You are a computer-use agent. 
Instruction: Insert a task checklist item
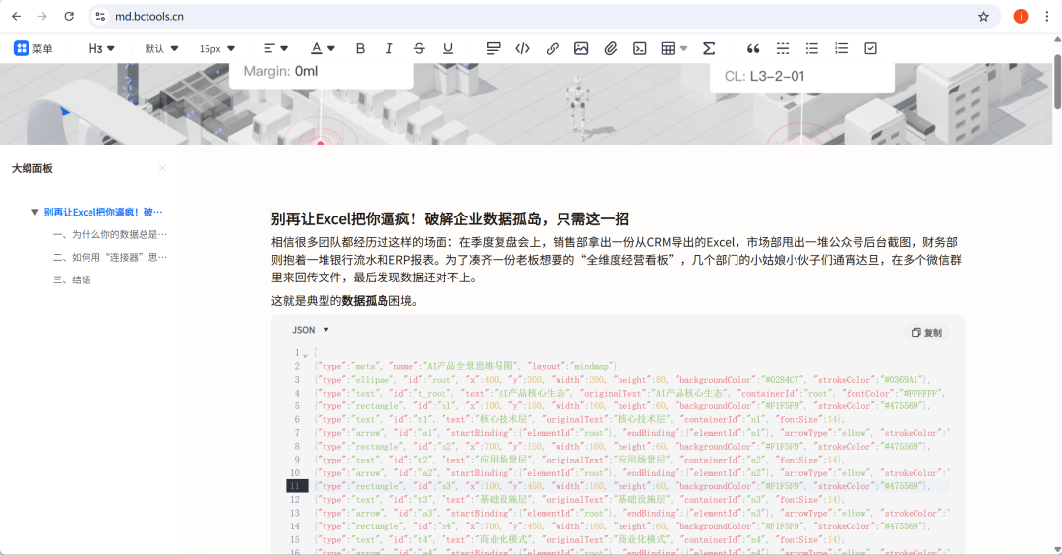(870, 49)
